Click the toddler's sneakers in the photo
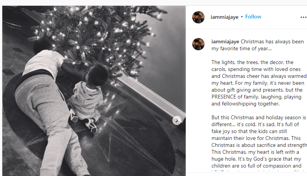Image resolution: width=307 pixels, height=176 pixels. [84, 120]
